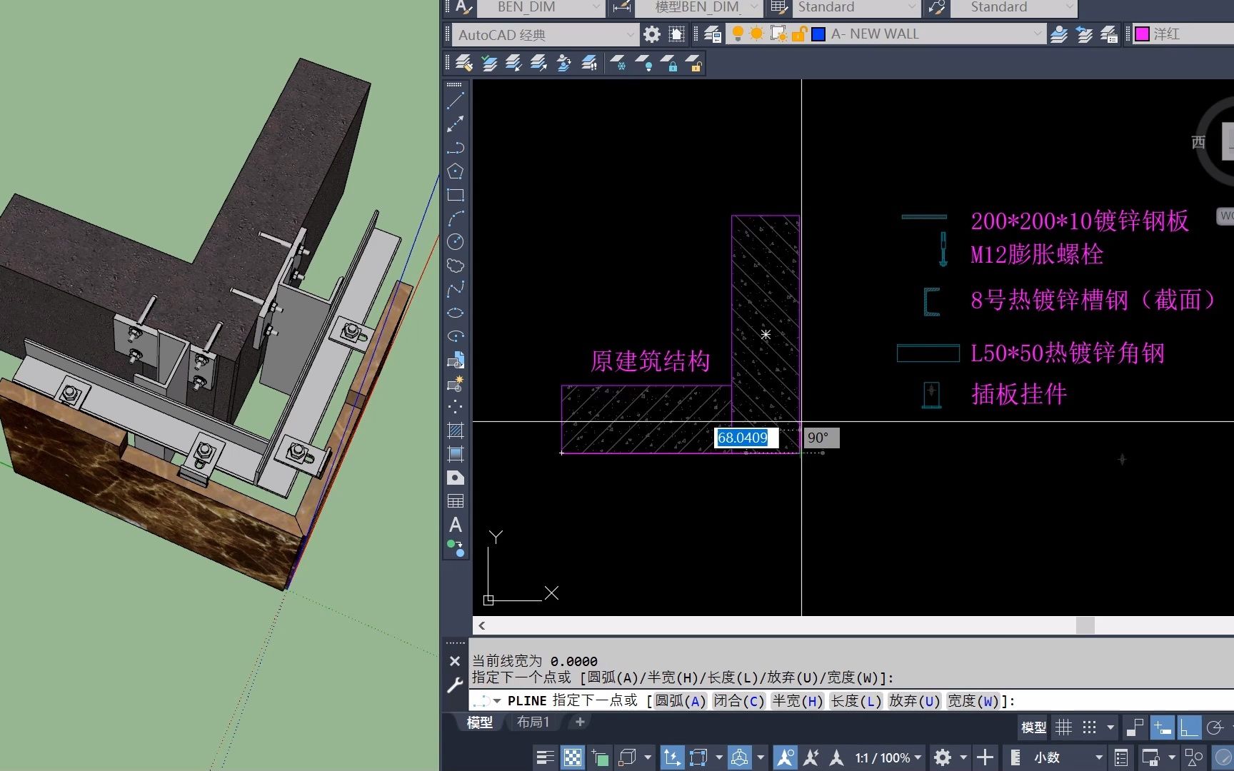
Task: Select the Region tool
Action: 455,478
